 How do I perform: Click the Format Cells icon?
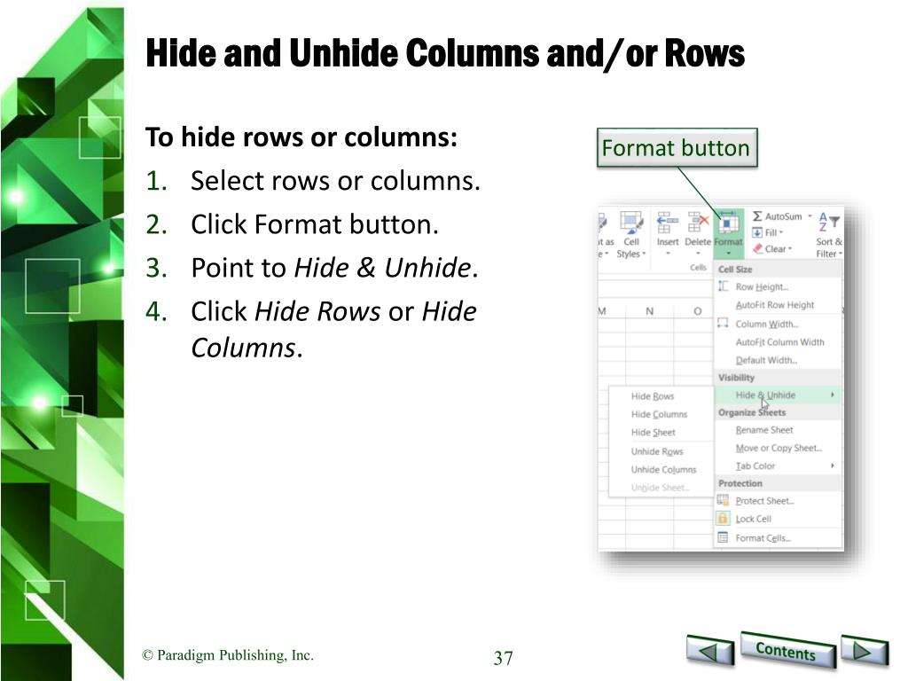coord(723,537)
